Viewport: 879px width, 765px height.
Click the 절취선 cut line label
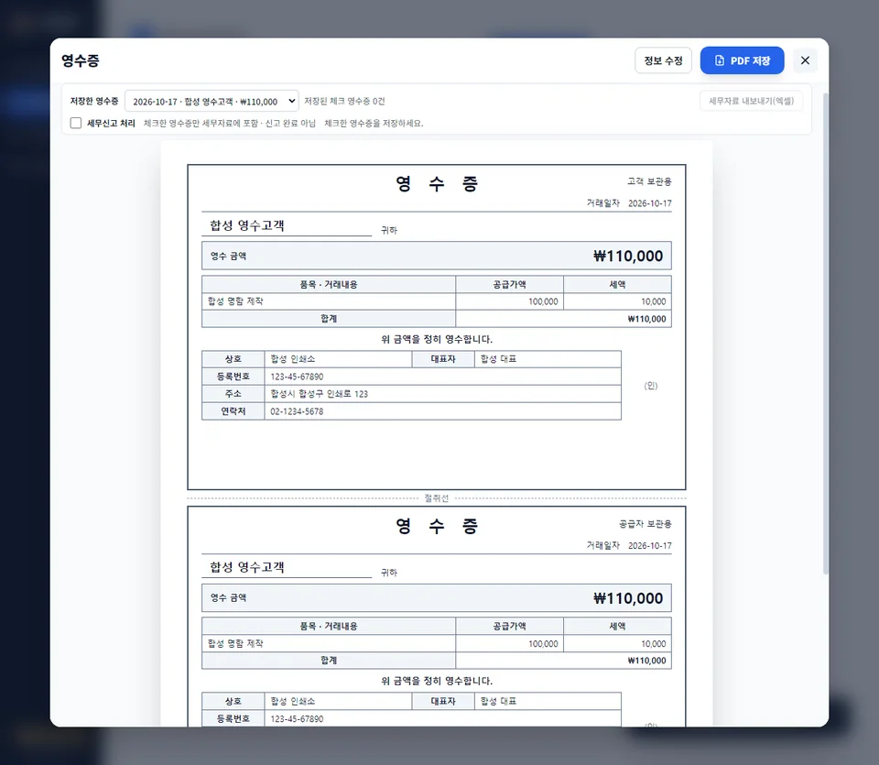[x=436, y=498]
